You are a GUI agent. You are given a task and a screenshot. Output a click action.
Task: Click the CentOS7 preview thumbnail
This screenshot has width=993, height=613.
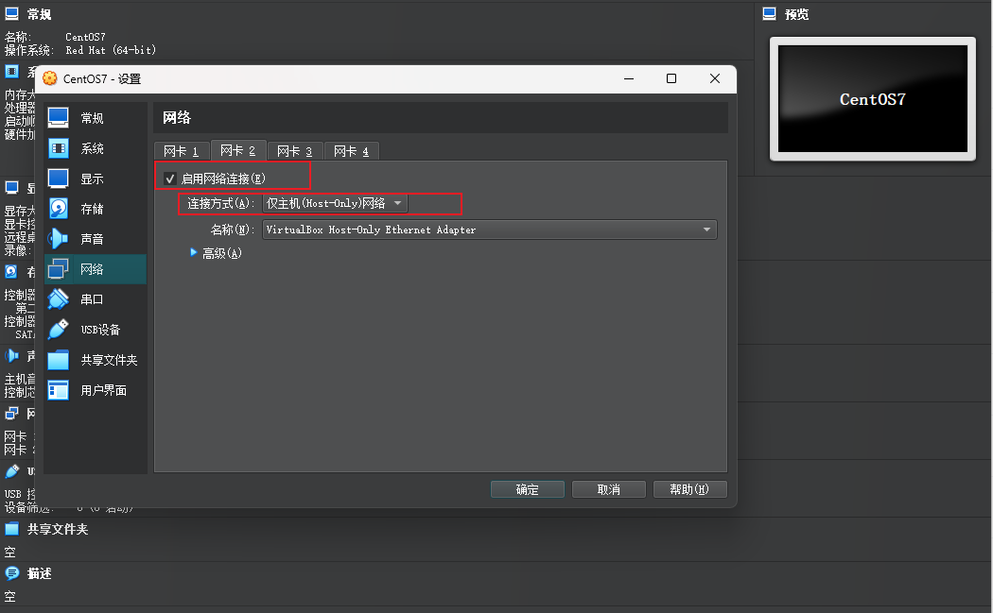[x=873, y=98]
